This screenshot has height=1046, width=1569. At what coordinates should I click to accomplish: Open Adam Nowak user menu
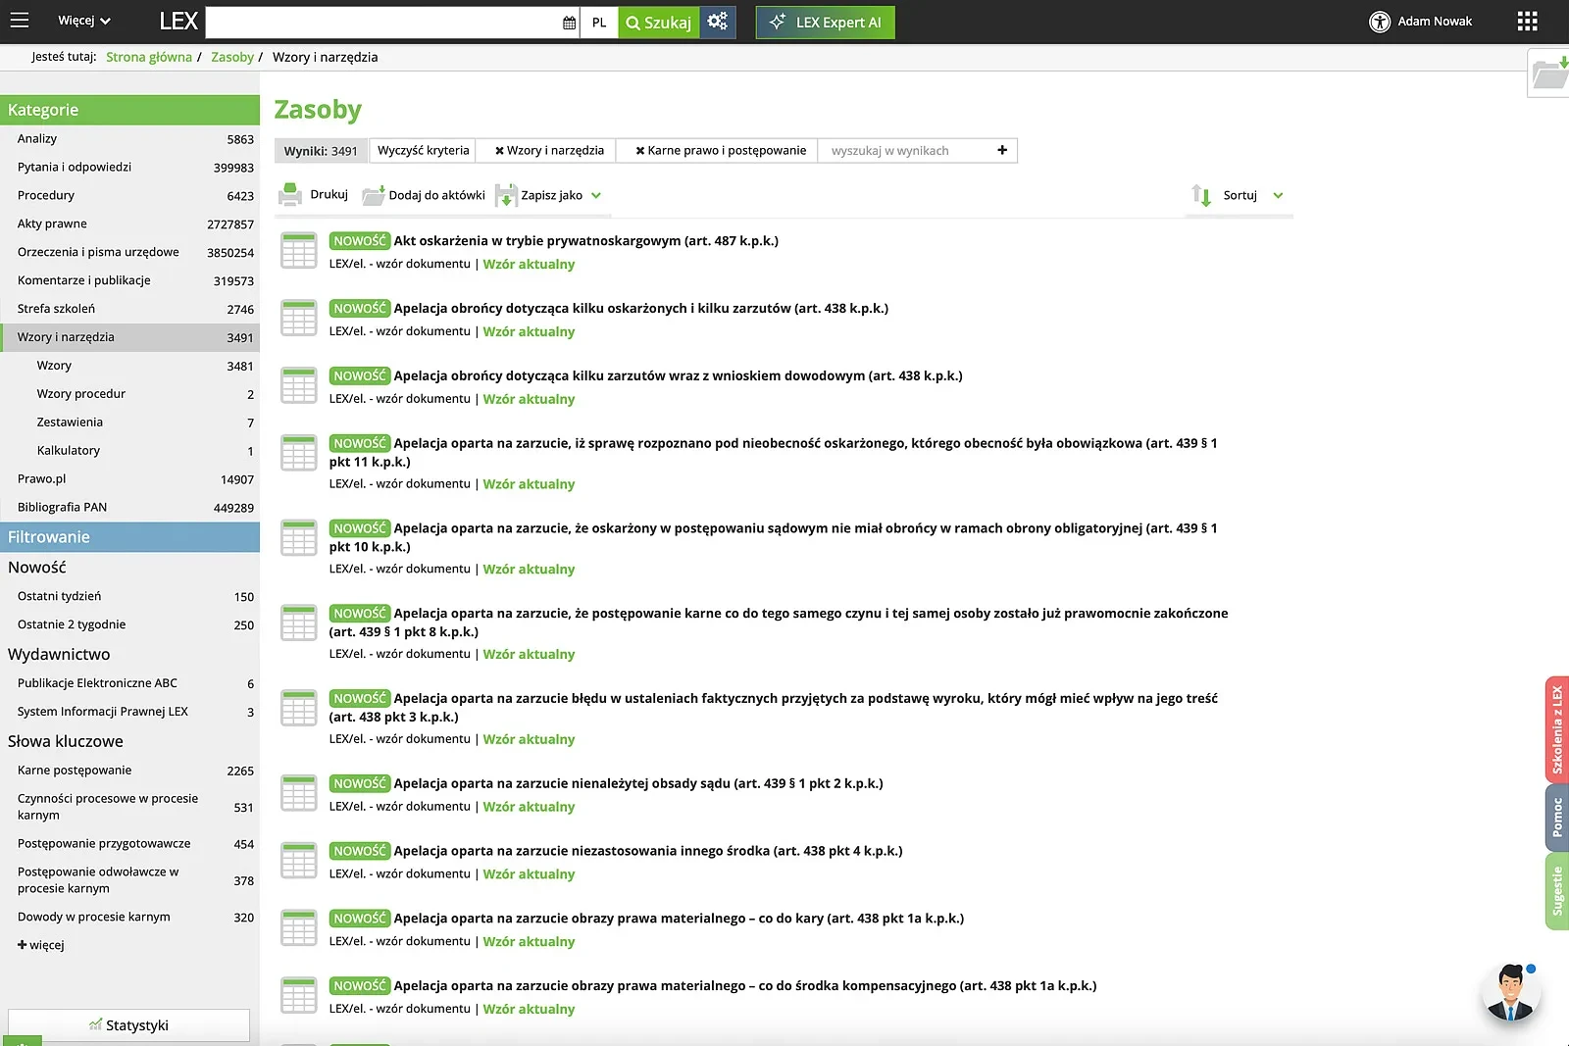point(1435,22)
